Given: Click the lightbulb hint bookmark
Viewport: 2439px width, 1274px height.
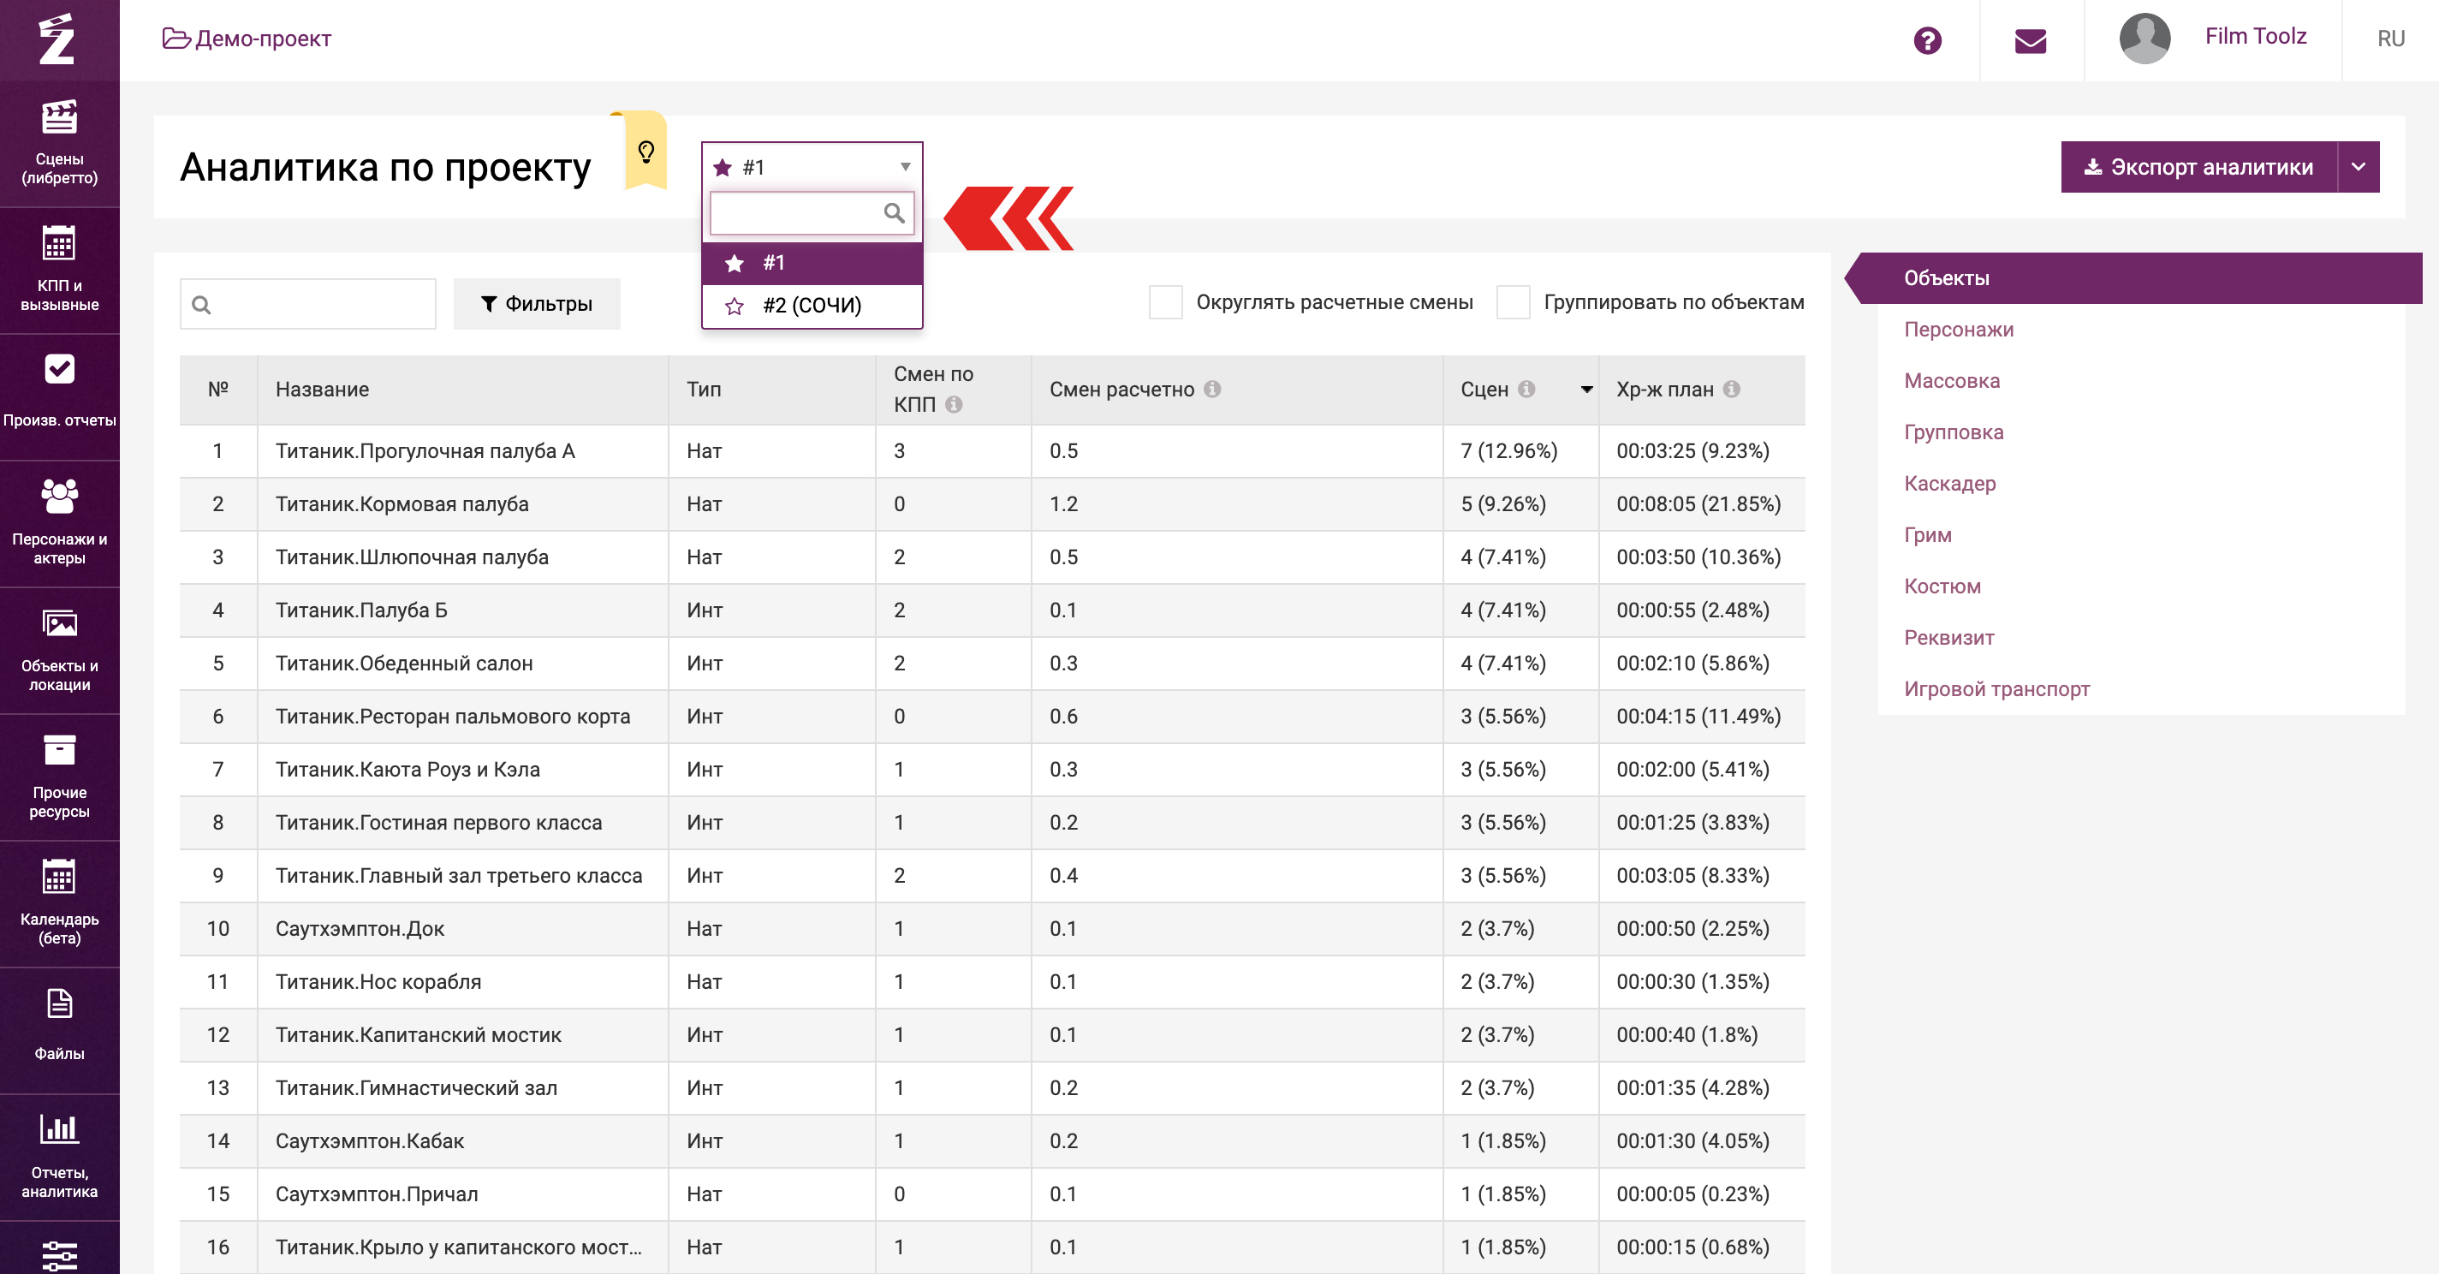Looking at the screenshot, I should pos(646,152).
